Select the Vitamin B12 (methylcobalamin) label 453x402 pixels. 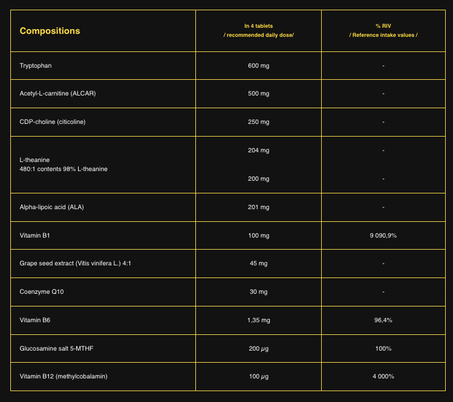click(x=64, y=377)
